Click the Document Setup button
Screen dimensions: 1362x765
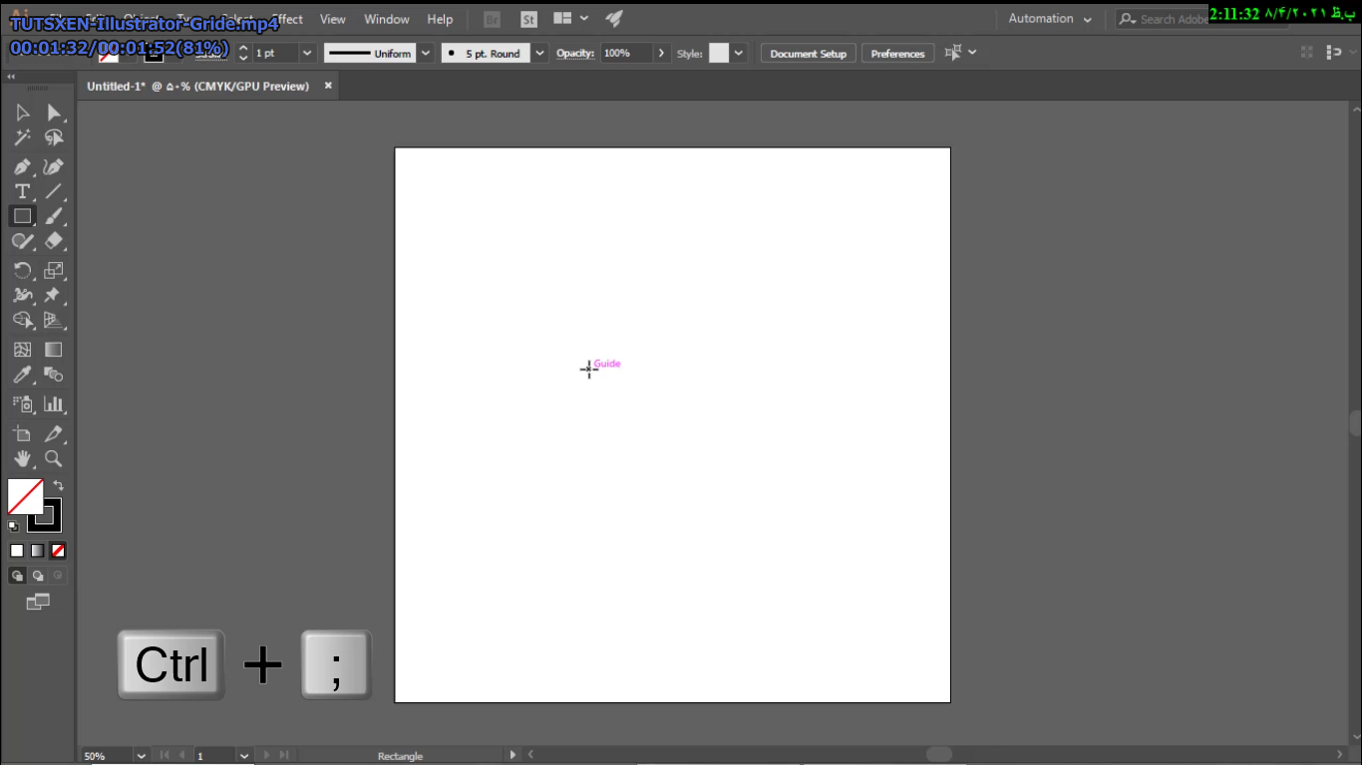pyautogui.click(x=808, y=54)
